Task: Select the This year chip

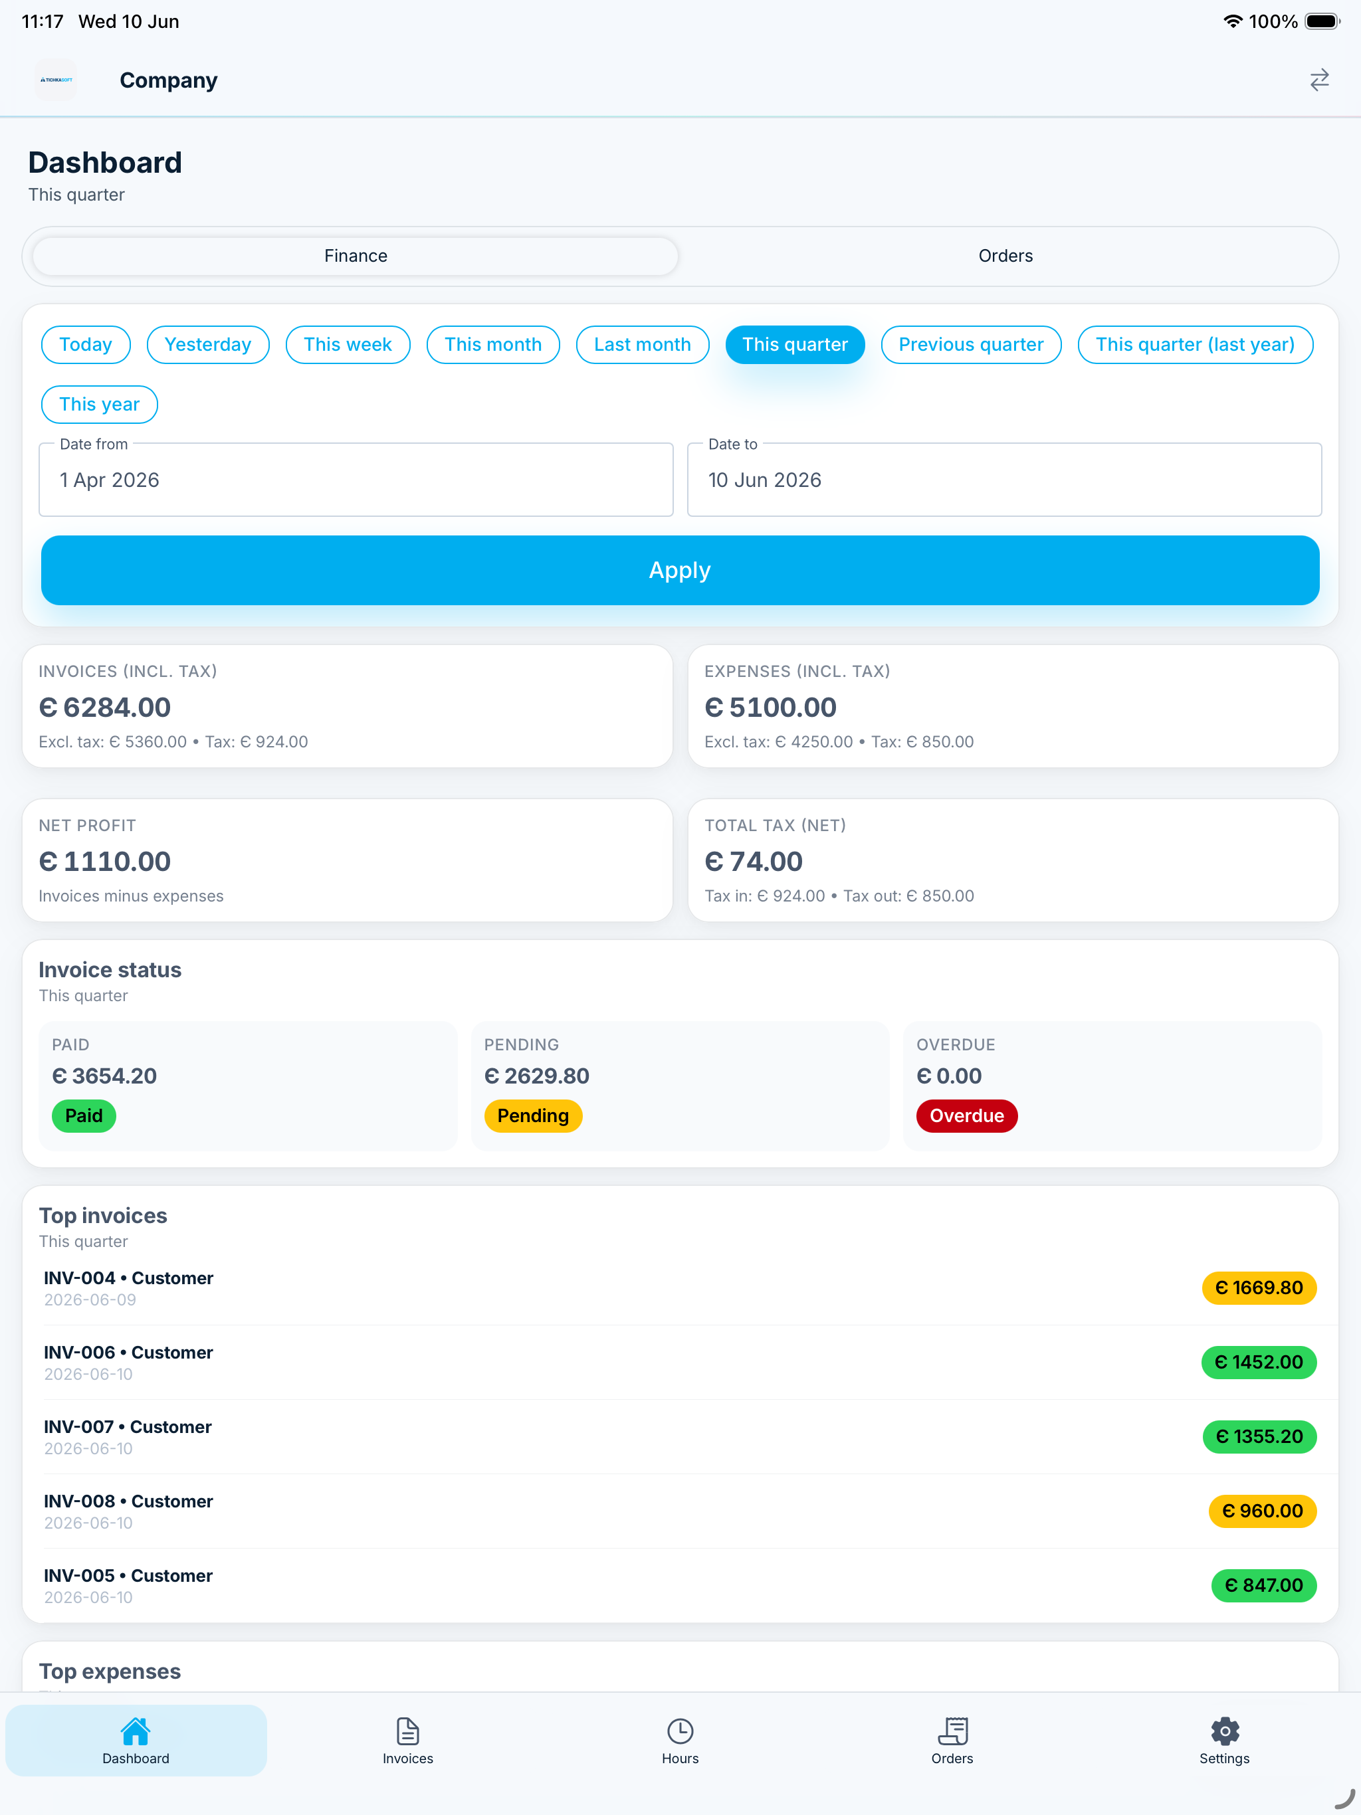Action: [x=99, y=405]
